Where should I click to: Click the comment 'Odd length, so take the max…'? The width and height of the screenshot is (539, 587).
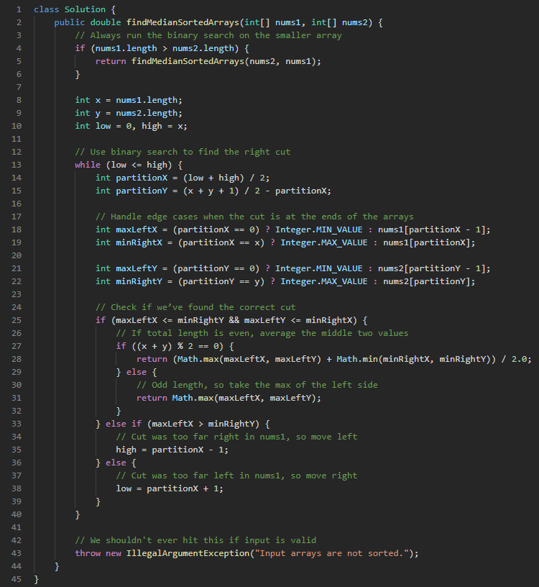[x=257, y=386]
